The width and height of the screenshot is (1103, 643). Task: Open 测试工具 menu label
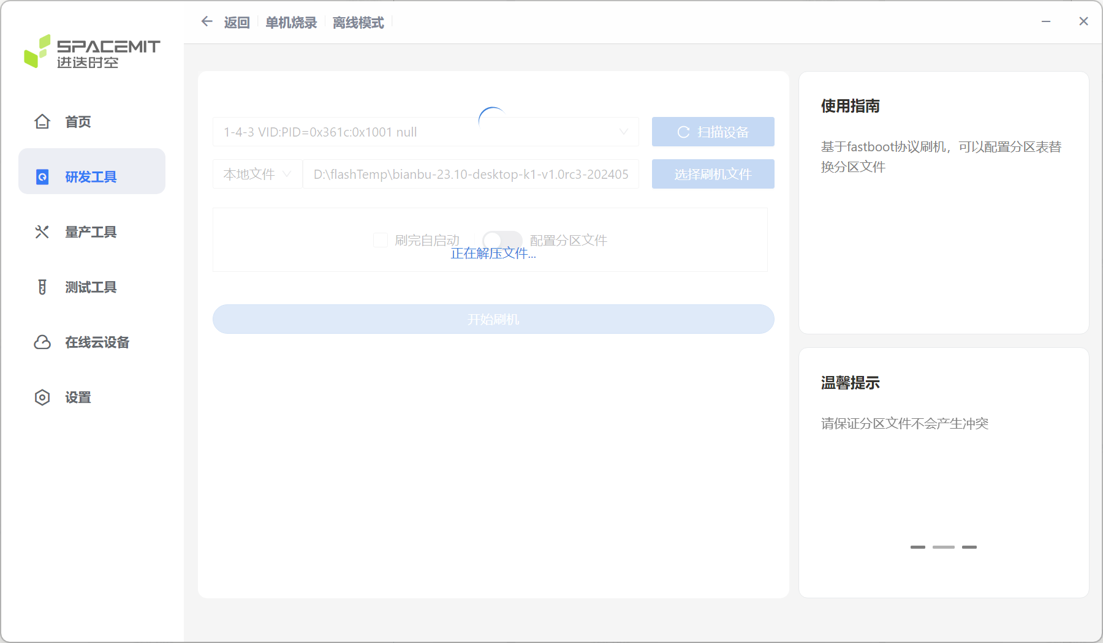click(x=91, y=287)
